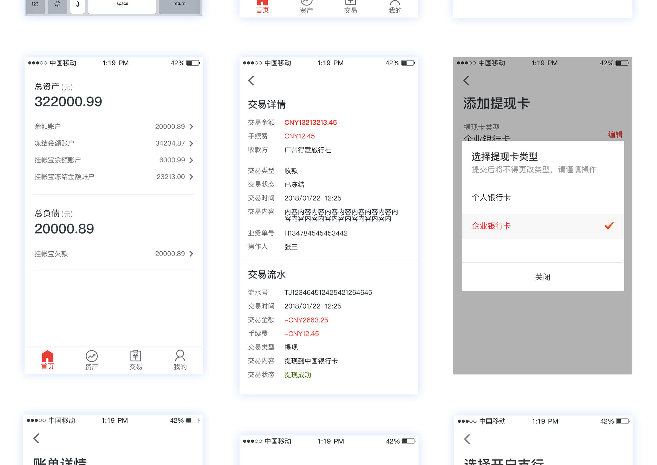Click red 编辑 link

pos(615,134)
